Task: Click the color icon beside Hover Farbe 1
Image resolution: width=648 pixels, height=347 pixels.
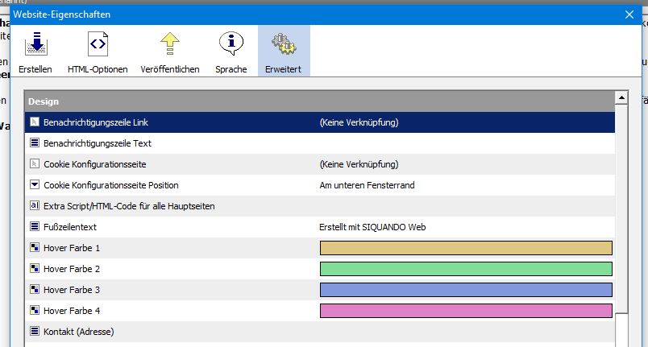Action: pyautogui.click(x=35, y=248)
